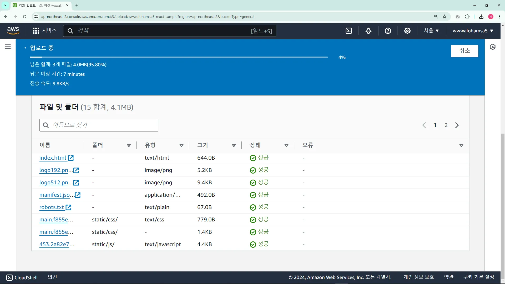This screenshot has height=284, width=505.
Task: Open the right-side hexagon panel icon
Action: click(492, 47)
